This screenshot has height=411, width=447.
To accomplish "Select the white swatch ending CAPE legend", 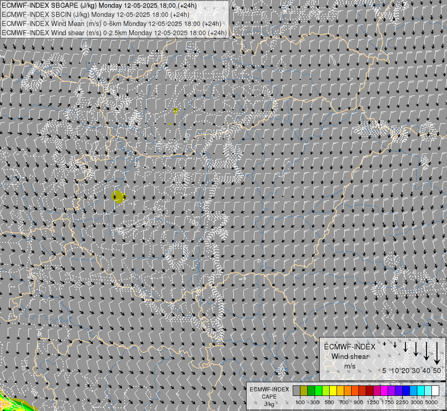I will tap(436, 391).
